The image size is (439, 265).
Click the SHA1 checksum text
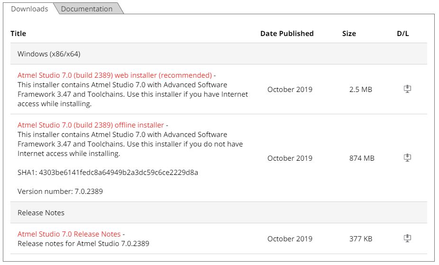[x=108, y=173]
